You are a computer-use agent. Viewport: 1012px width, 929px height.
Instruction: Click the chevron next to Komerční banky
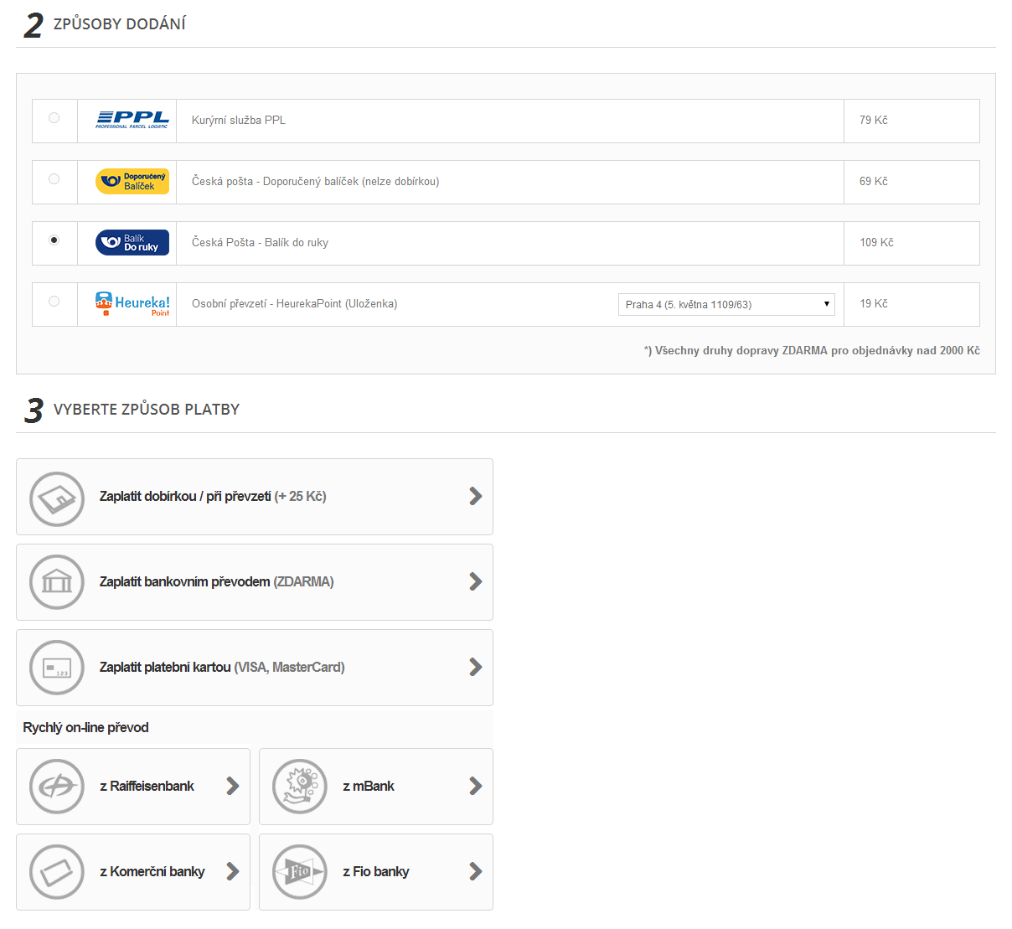point(233,871)
